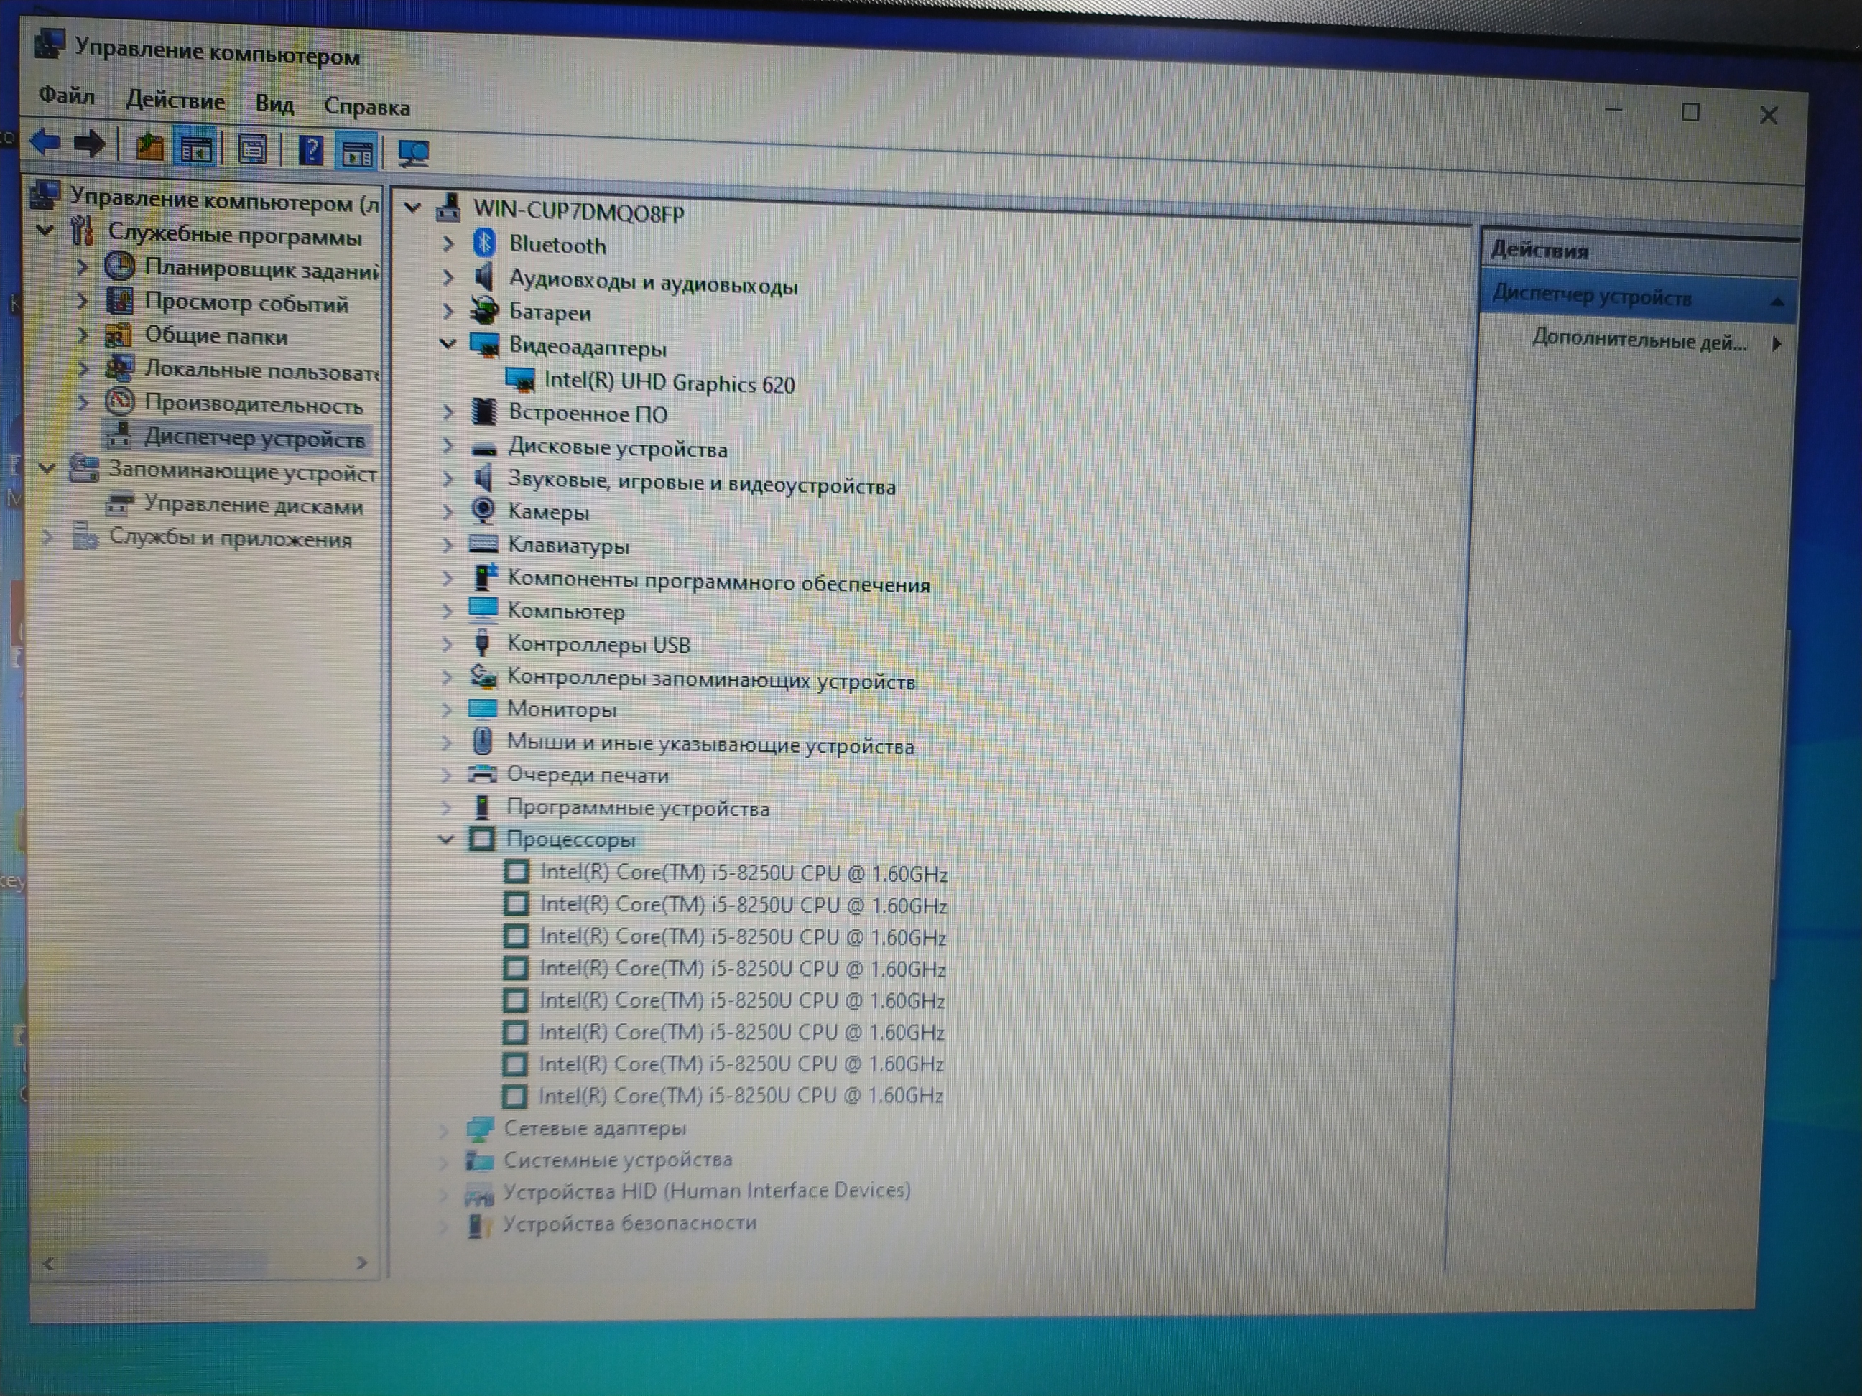Image resolution: width=1862 pixels, height=1396 pixels.
Task: Click the Bluetooth device category icon
Action: click(x=484, y=243)
